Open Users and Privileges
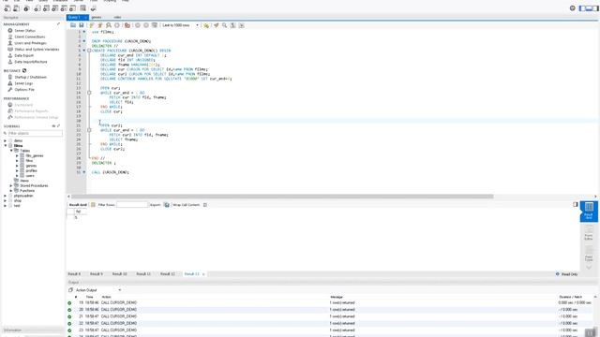600x337 pixels. pos(30,43)
